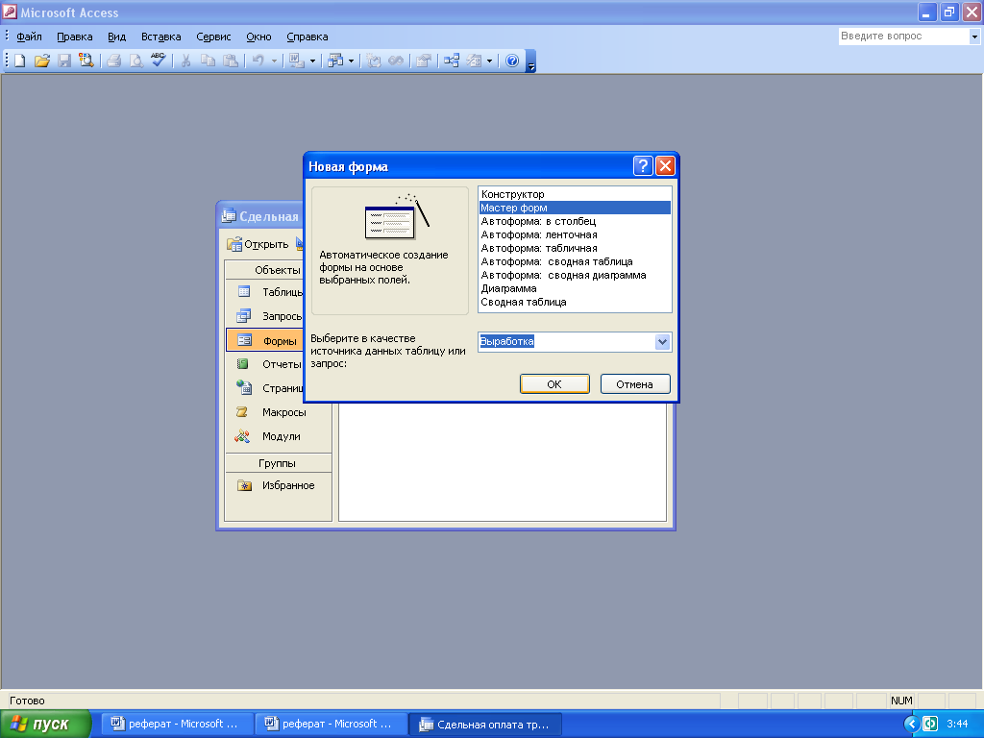Image resolution: width=984 pixels, height=738 pixels.
Task: Click the Copy toolbar icon
Action: (x=208, y=61)
